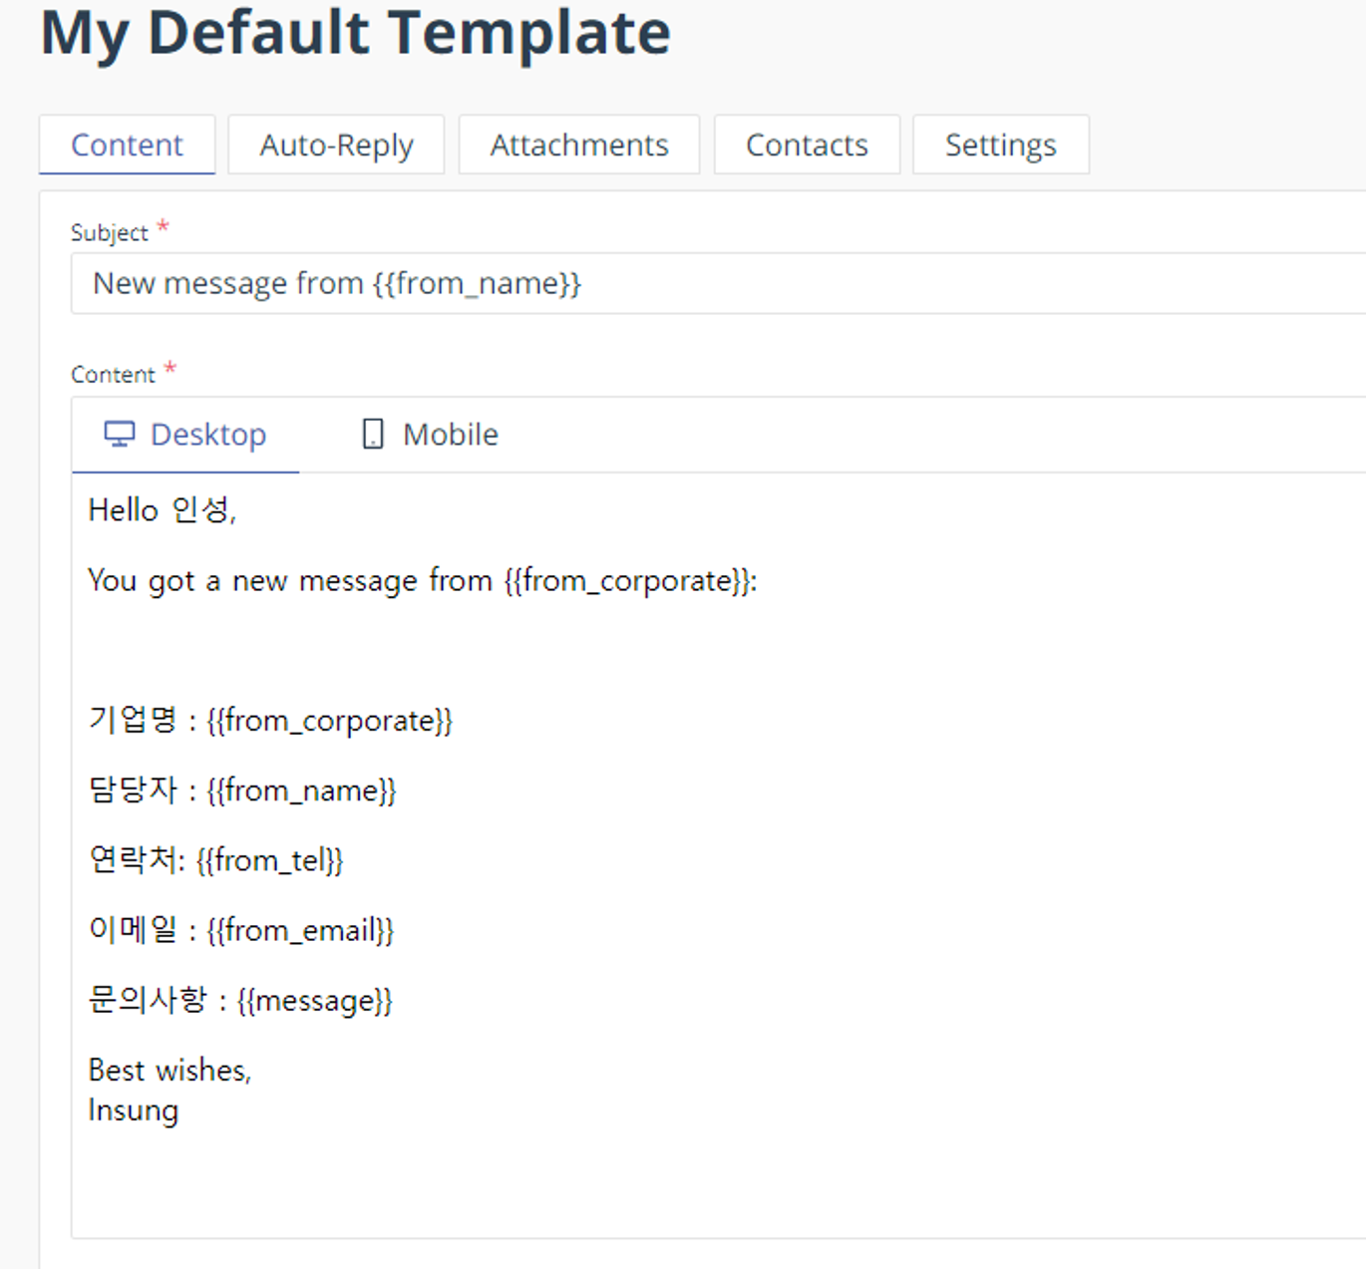
Task: Click the desktop monitor icon
Action: [x=120, y=435]
